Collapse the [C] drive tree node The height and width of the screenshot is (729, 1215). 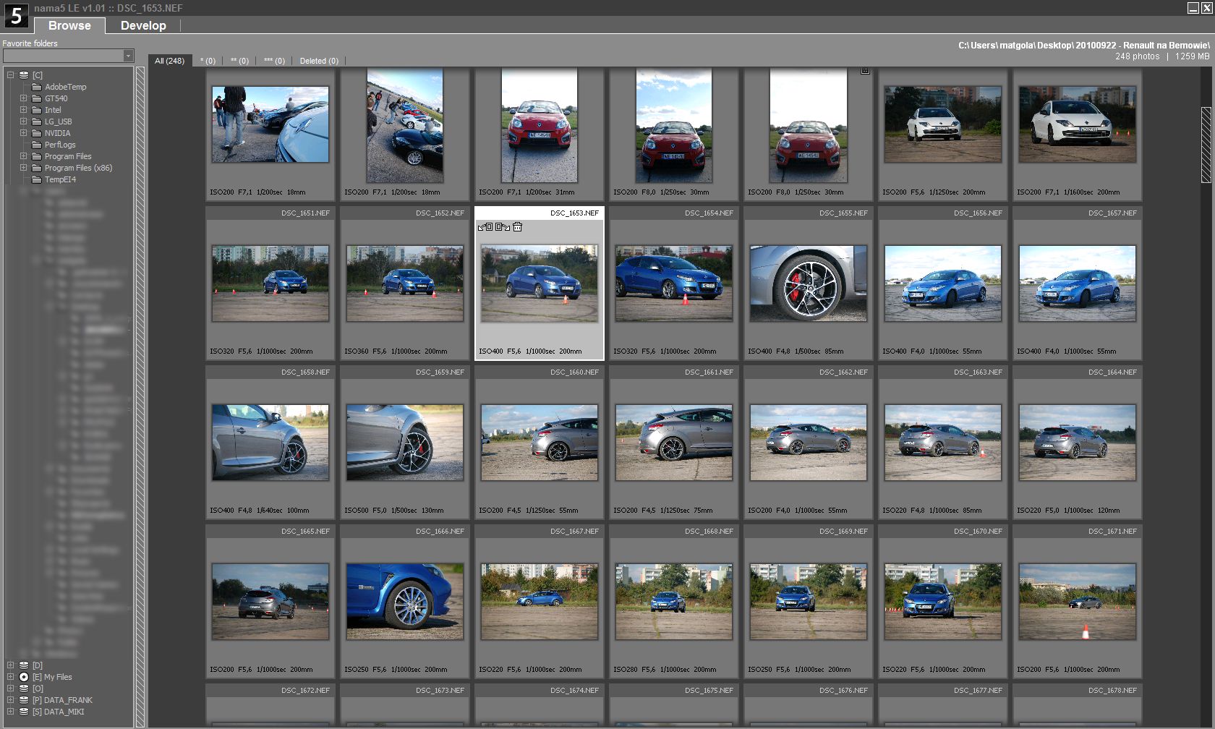pos(11,74)
